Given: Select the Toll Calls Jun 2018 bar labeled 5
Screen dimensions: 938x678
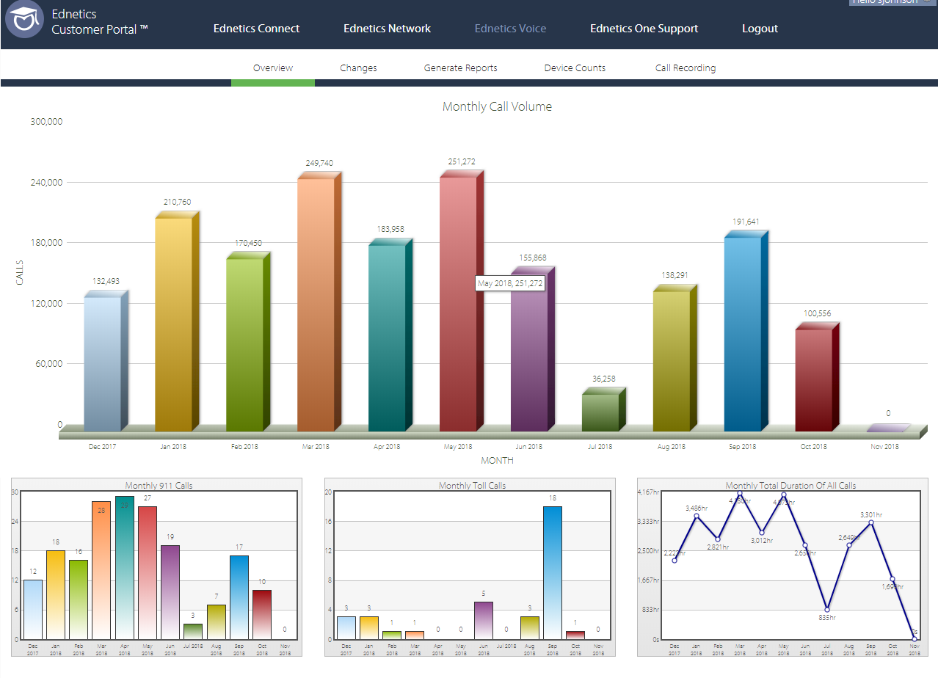Looking at the screenshot, I should [x=484, y=621].
